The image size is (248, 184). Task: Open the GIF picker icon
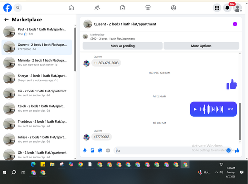(108, 151)
